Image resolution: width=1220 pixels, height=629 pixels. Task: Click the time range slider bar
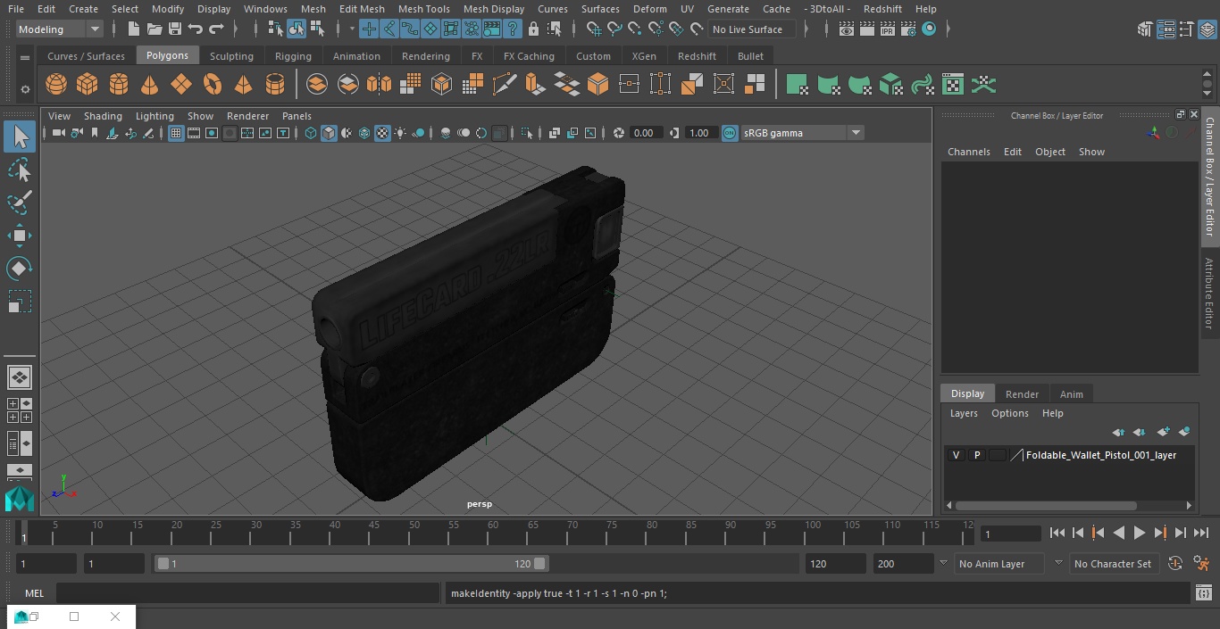(351, 564)
